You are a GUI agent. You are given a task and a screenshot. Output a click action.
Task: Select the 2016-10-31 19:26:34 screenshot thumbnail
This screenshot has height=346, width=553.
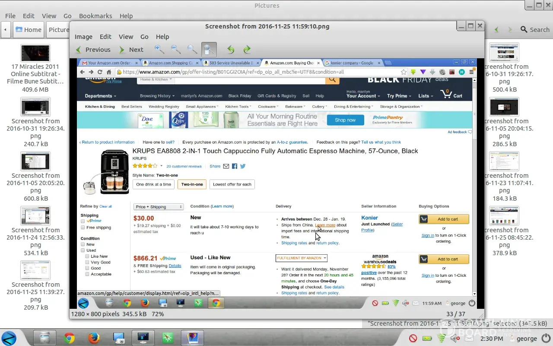(x=35, y=107)
